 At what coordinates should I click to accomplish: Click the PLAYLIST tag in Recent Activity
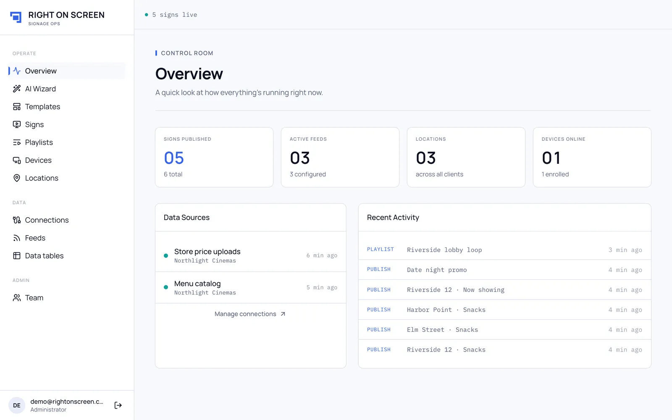point(381,249)
